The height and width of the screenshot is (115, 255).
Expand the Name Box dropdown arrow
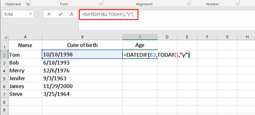click(x=30, y=14)
